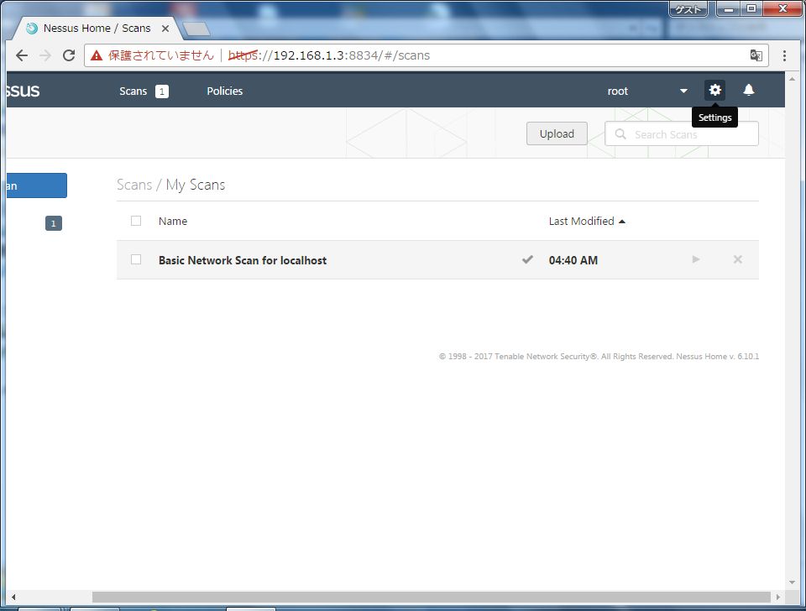Click the Name column header
The image size is (806, 611).
173,222
